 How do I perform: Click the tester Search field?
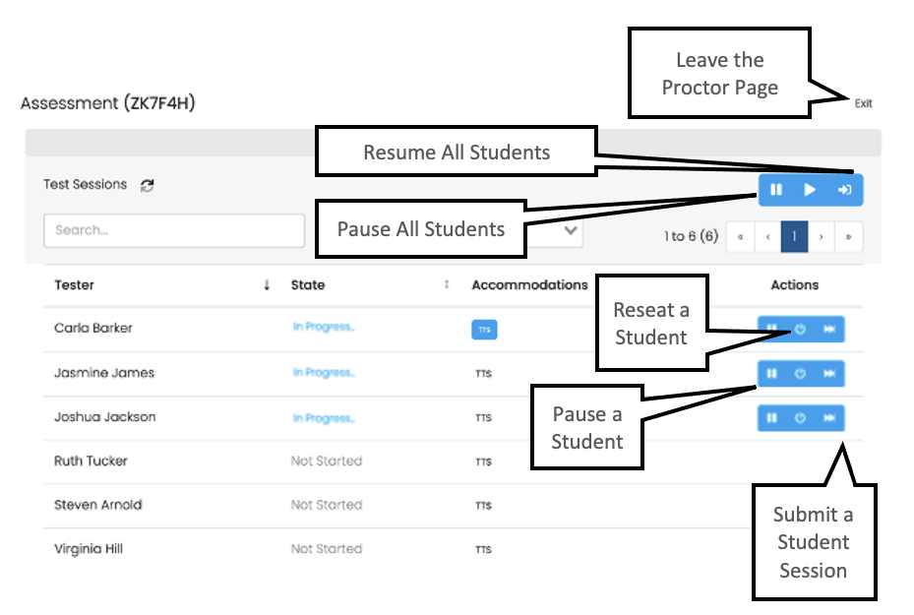[174, 230]
